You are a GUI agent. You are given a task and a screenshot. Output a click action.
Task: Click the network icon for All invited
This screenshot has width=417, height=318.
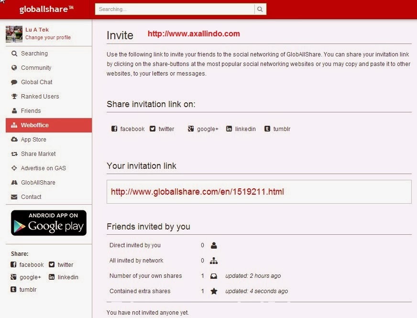214,261
